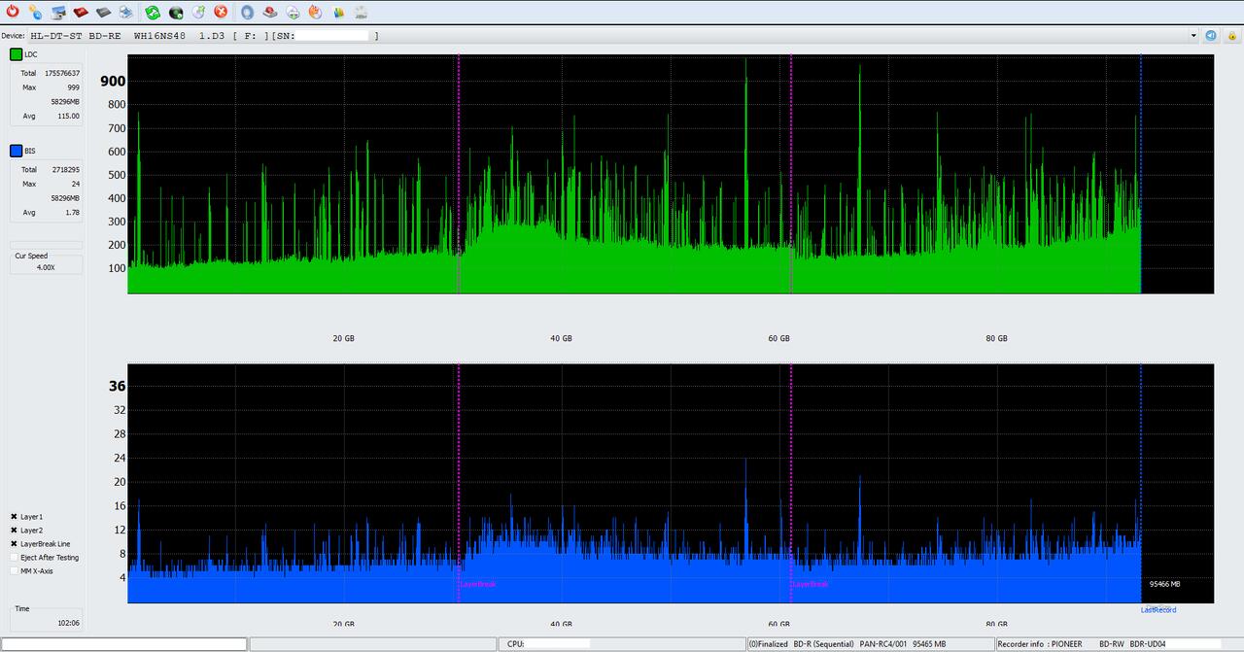Click the blue back arrow icon beside device list
1244x652 pixels.
pos(1211,35)
